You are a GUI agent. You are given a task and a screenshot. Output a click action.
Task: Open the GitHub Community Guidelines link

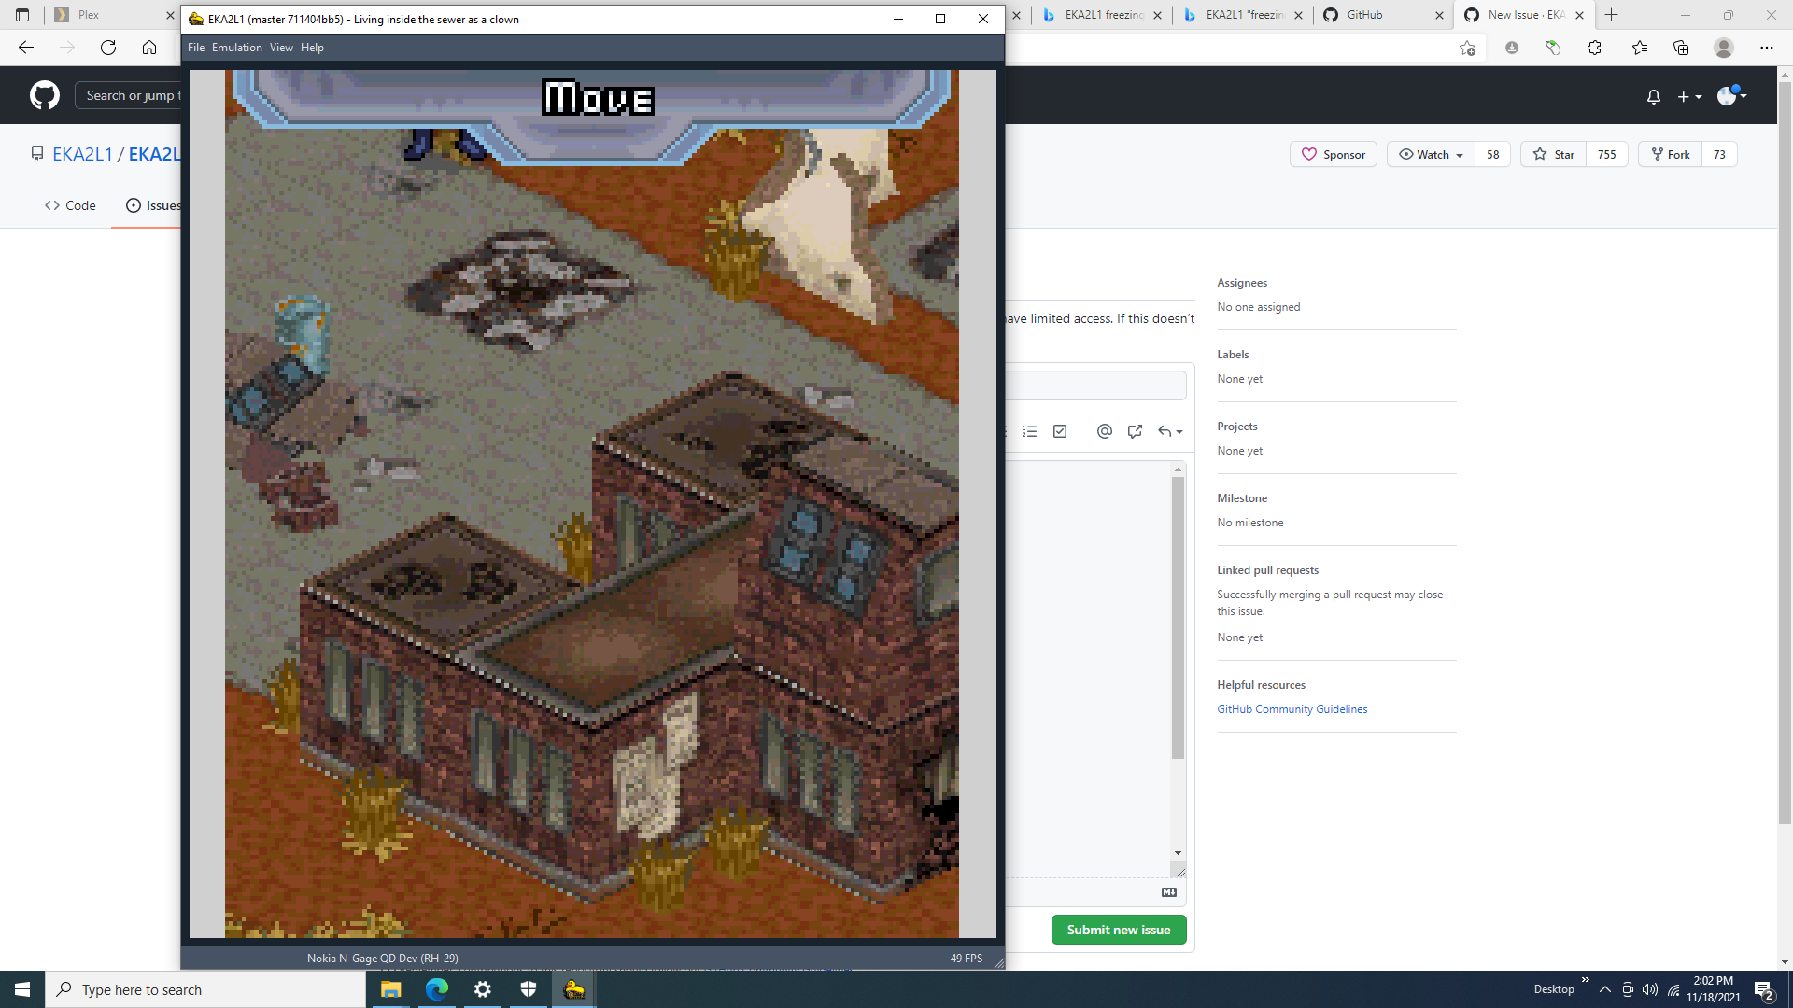1292,708
